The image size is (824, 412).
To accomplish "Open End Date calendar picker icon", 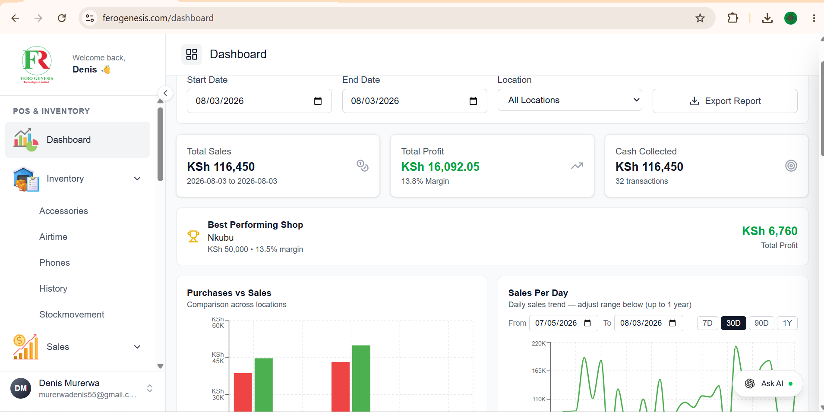I will [474, 101].
